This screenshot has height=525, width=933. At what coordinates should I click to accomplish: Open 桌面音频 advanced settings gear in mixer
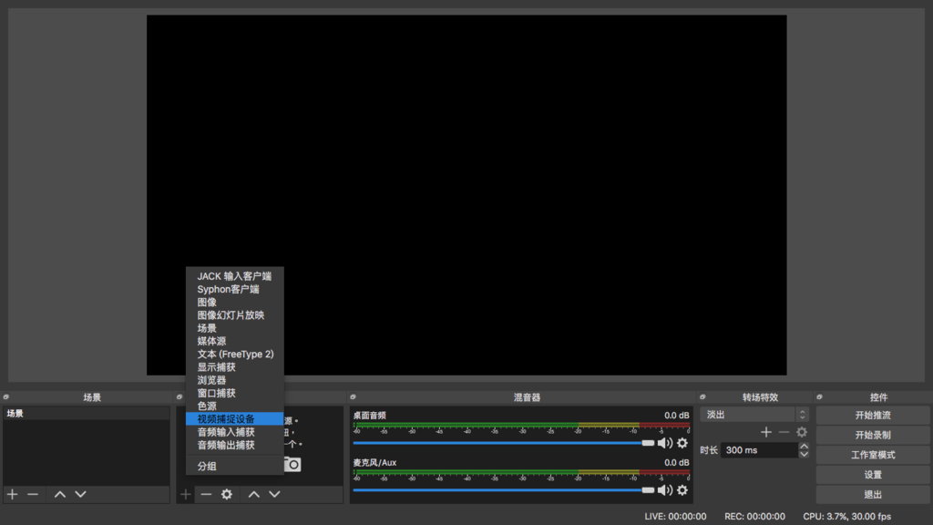[682, 442]
